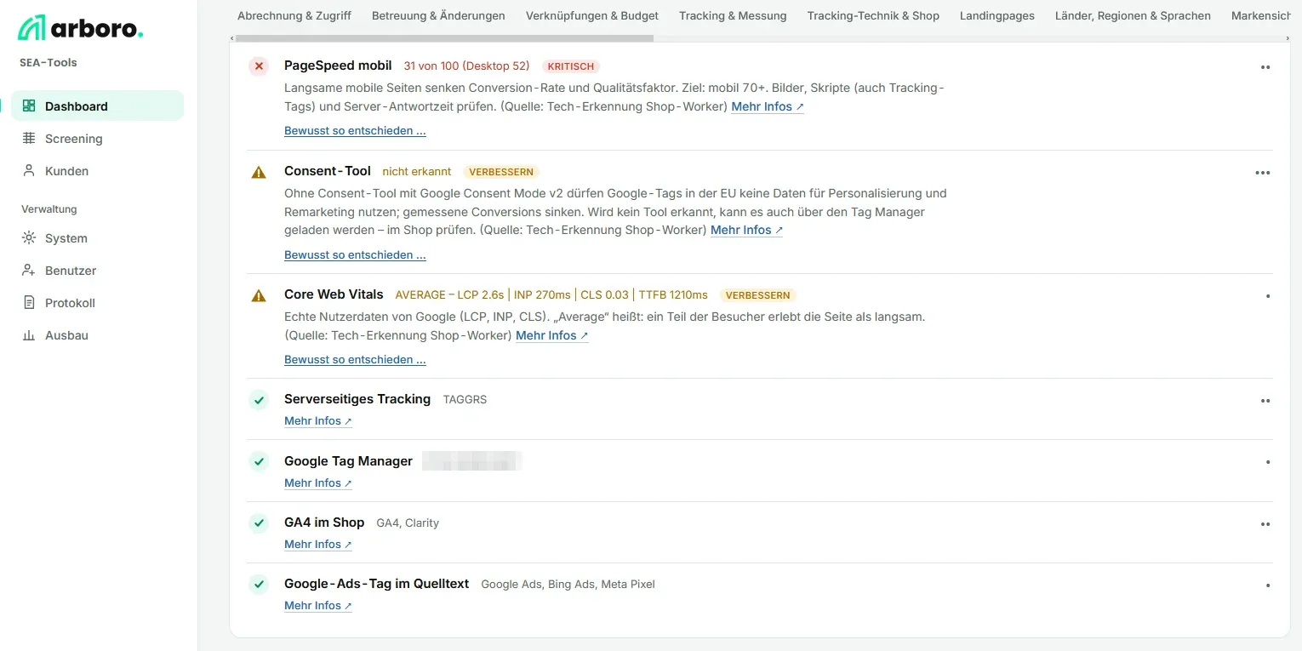Screen dimensions: 1302x651
Task: Open the dots menu for Serverseitiges Tracking
Action: (x=1265, y=401)
